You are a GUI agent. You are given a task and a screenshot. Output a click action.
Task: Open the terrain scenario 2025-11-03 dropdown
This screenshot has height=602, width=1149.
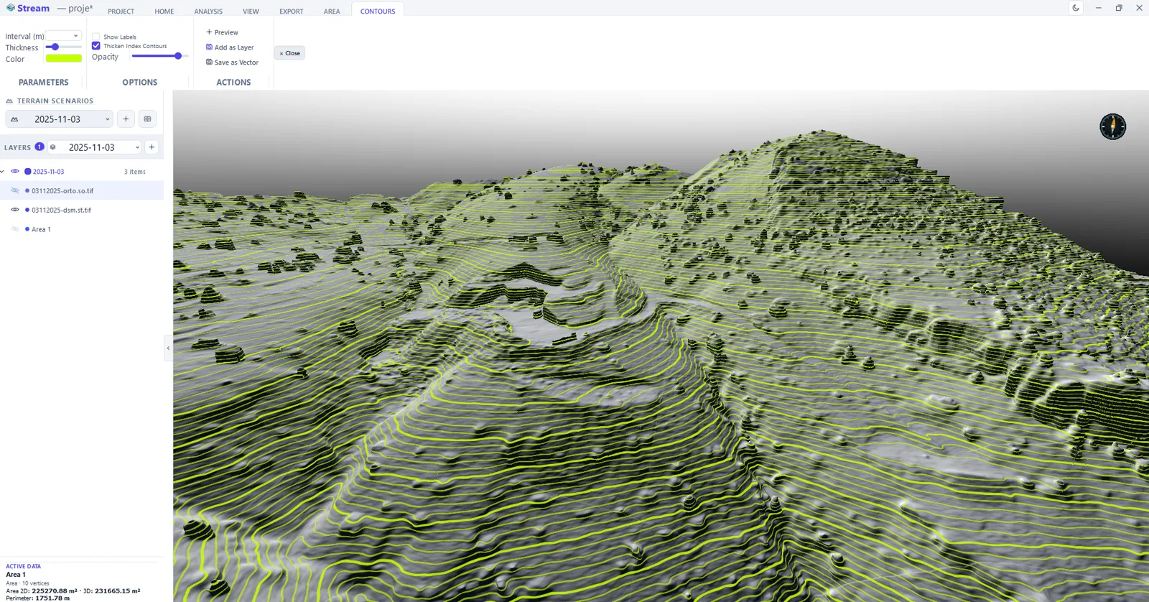[x=60, y=119]
